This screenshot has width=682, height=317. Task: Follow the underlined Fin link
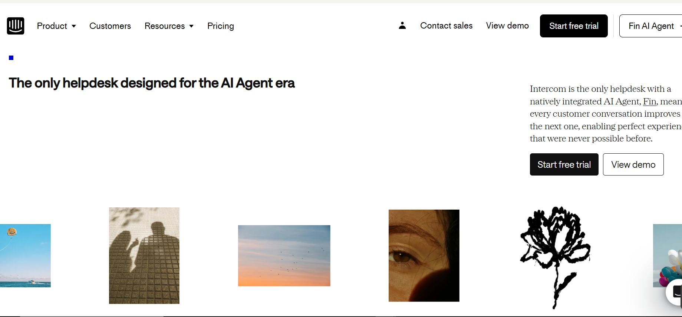click(x=650, y=101)
